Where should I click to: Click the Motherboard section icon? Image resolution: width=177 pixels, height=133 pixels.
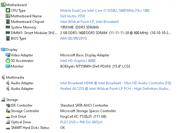(x=3, y=5)
